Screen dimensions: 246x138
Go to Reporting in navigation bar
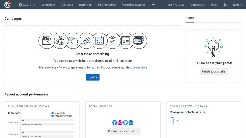tap(85, 5)
